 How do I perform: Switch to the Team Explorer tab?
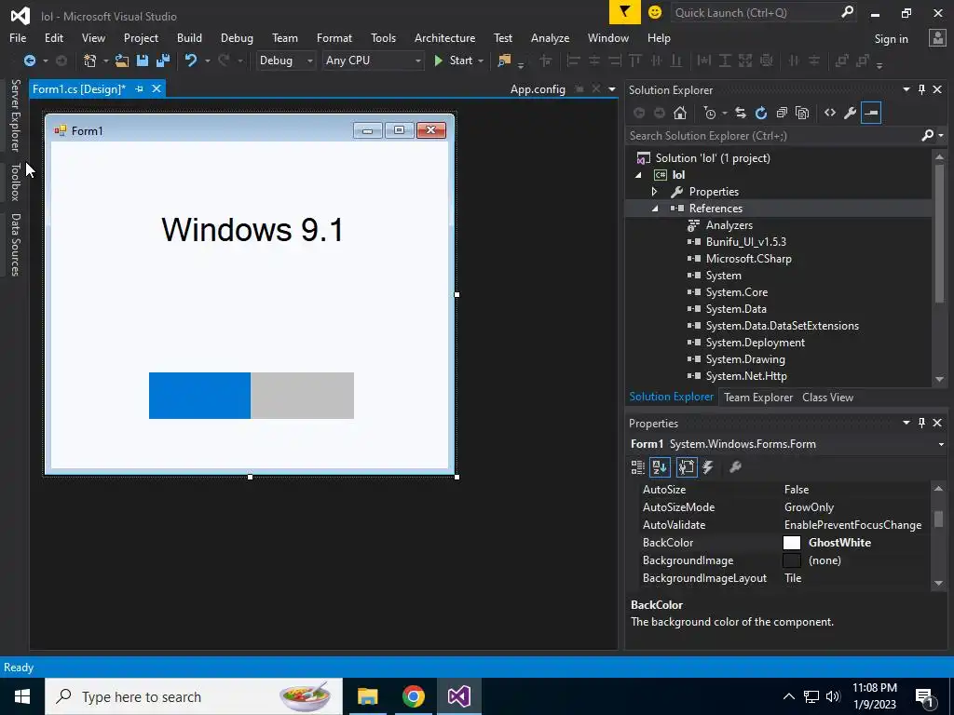click(x=758, y=397)
